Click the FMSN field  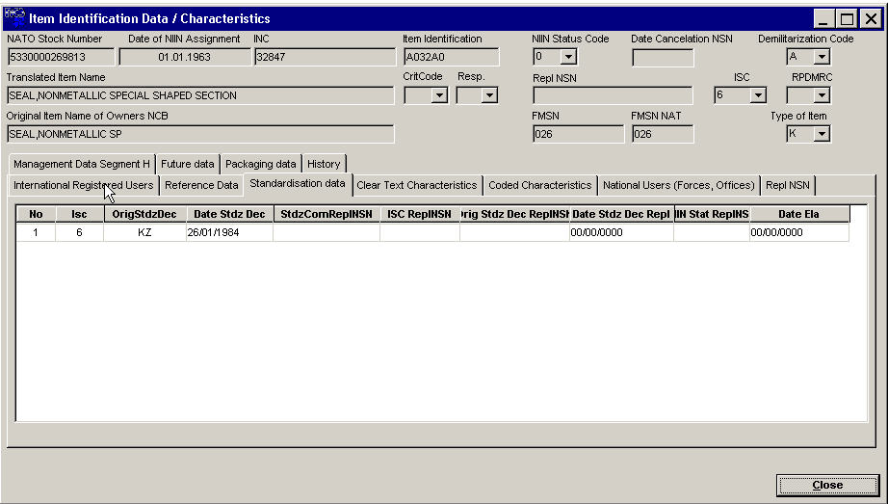click(578, 134)
